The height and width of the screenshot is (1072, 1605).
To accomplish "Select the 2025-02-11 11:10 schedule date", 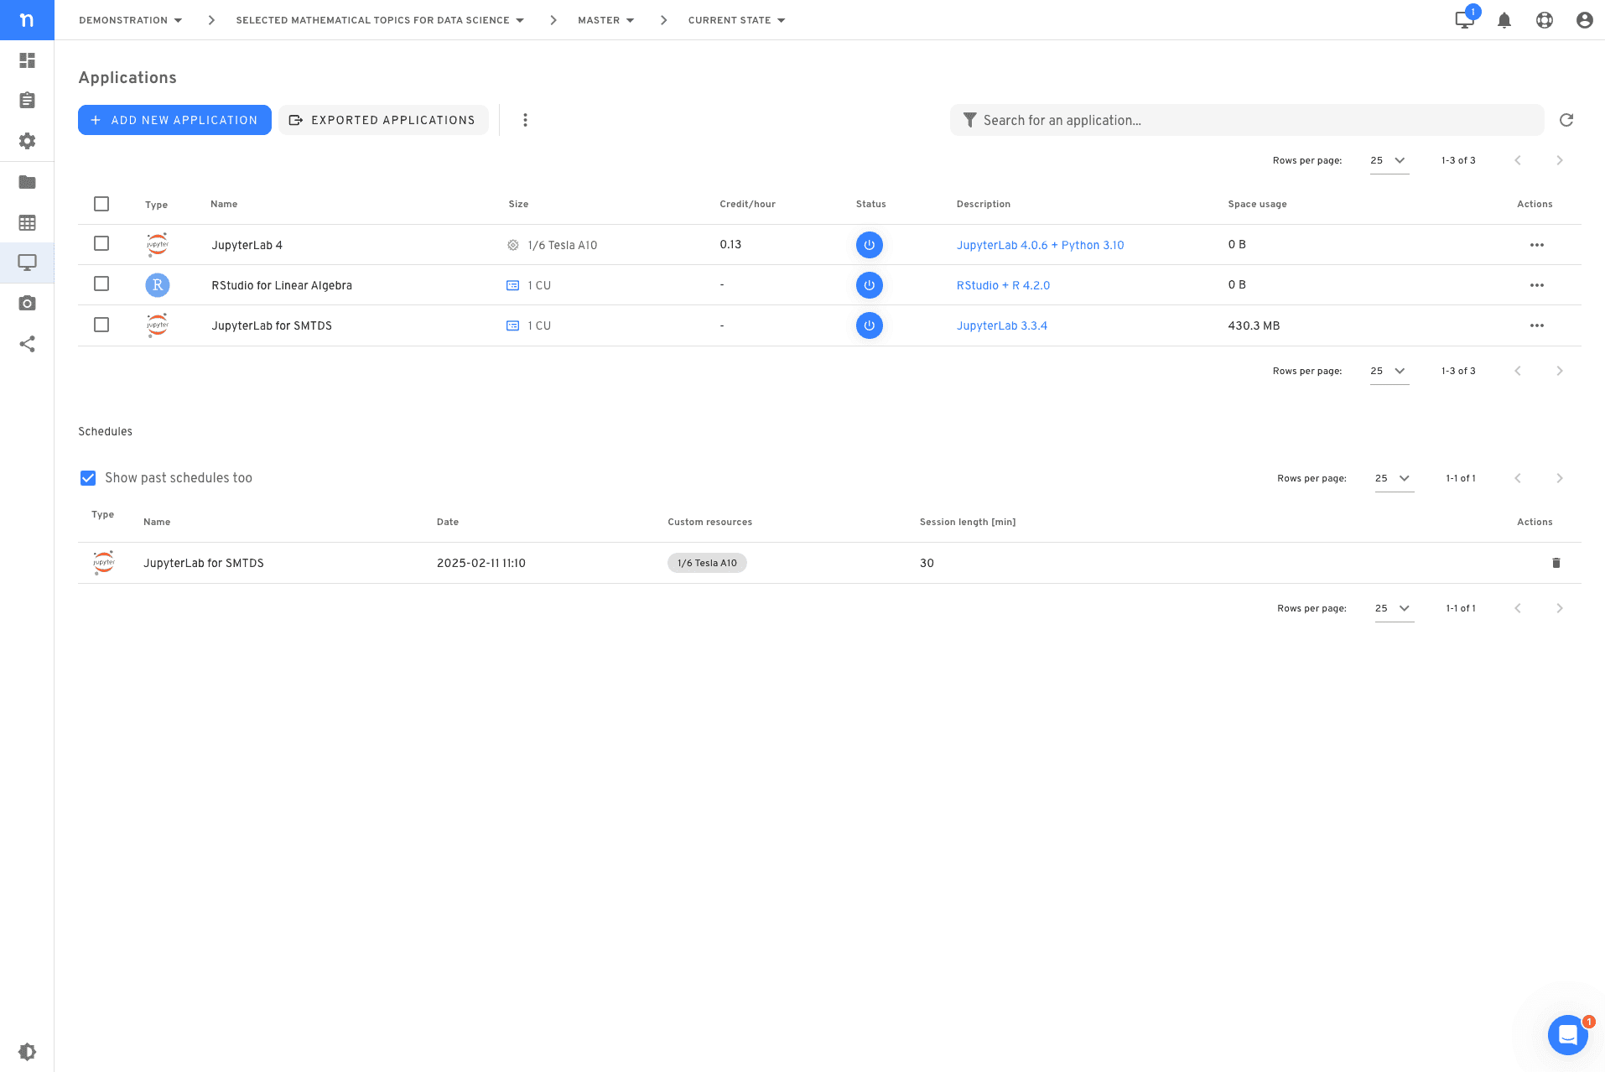I will click(x=481, y=563).
